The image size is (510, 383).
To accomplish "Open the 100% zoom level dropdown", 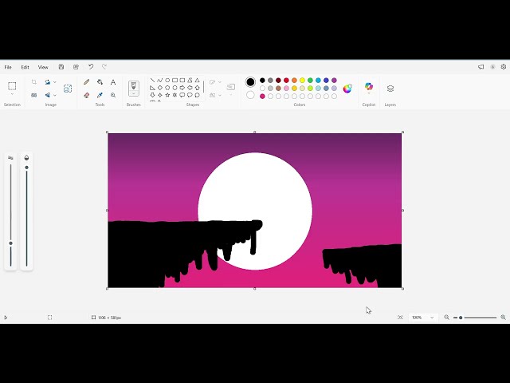I will coord(423,318).
